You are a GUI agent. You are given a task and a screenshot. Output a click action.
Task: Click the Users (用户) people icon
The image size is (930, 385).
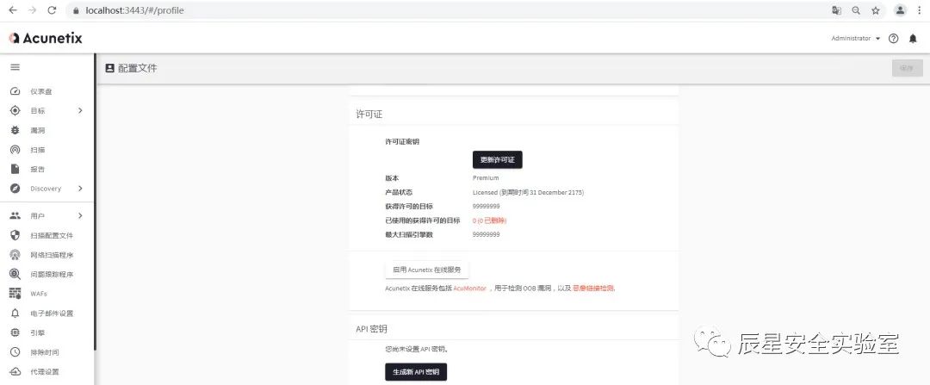coord(15,216)
